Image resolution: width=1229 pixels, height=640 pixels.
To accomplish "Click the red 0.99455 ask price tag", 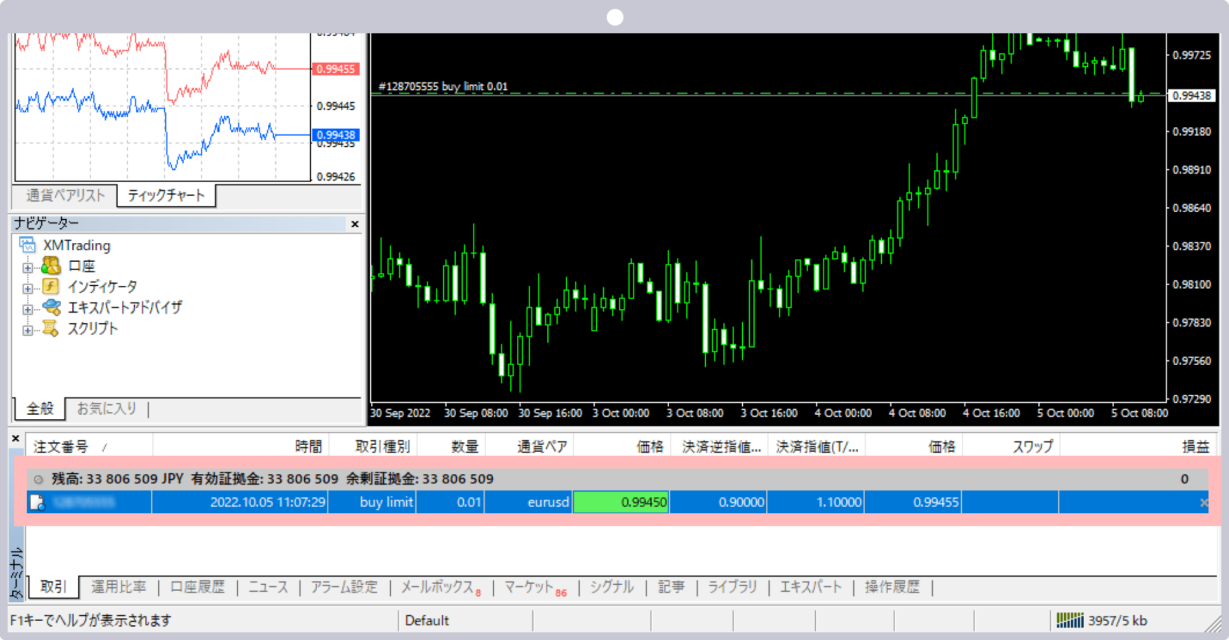I will (x=335, y=69).
